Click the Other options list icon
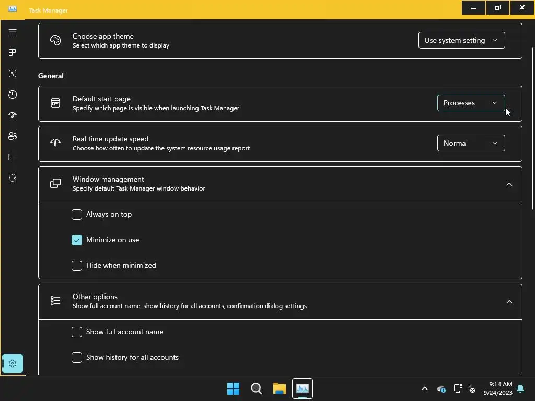Image resolution: width=535 pixels, height=401 pixels. (55, 301)
